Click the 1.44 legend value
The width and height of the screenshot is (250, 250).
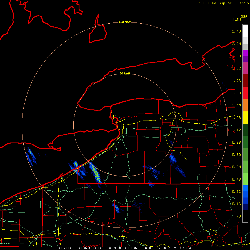tap(236, 105)
